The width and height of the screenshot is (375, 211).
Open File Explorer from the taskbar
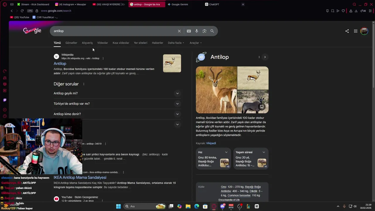[188, 206]
